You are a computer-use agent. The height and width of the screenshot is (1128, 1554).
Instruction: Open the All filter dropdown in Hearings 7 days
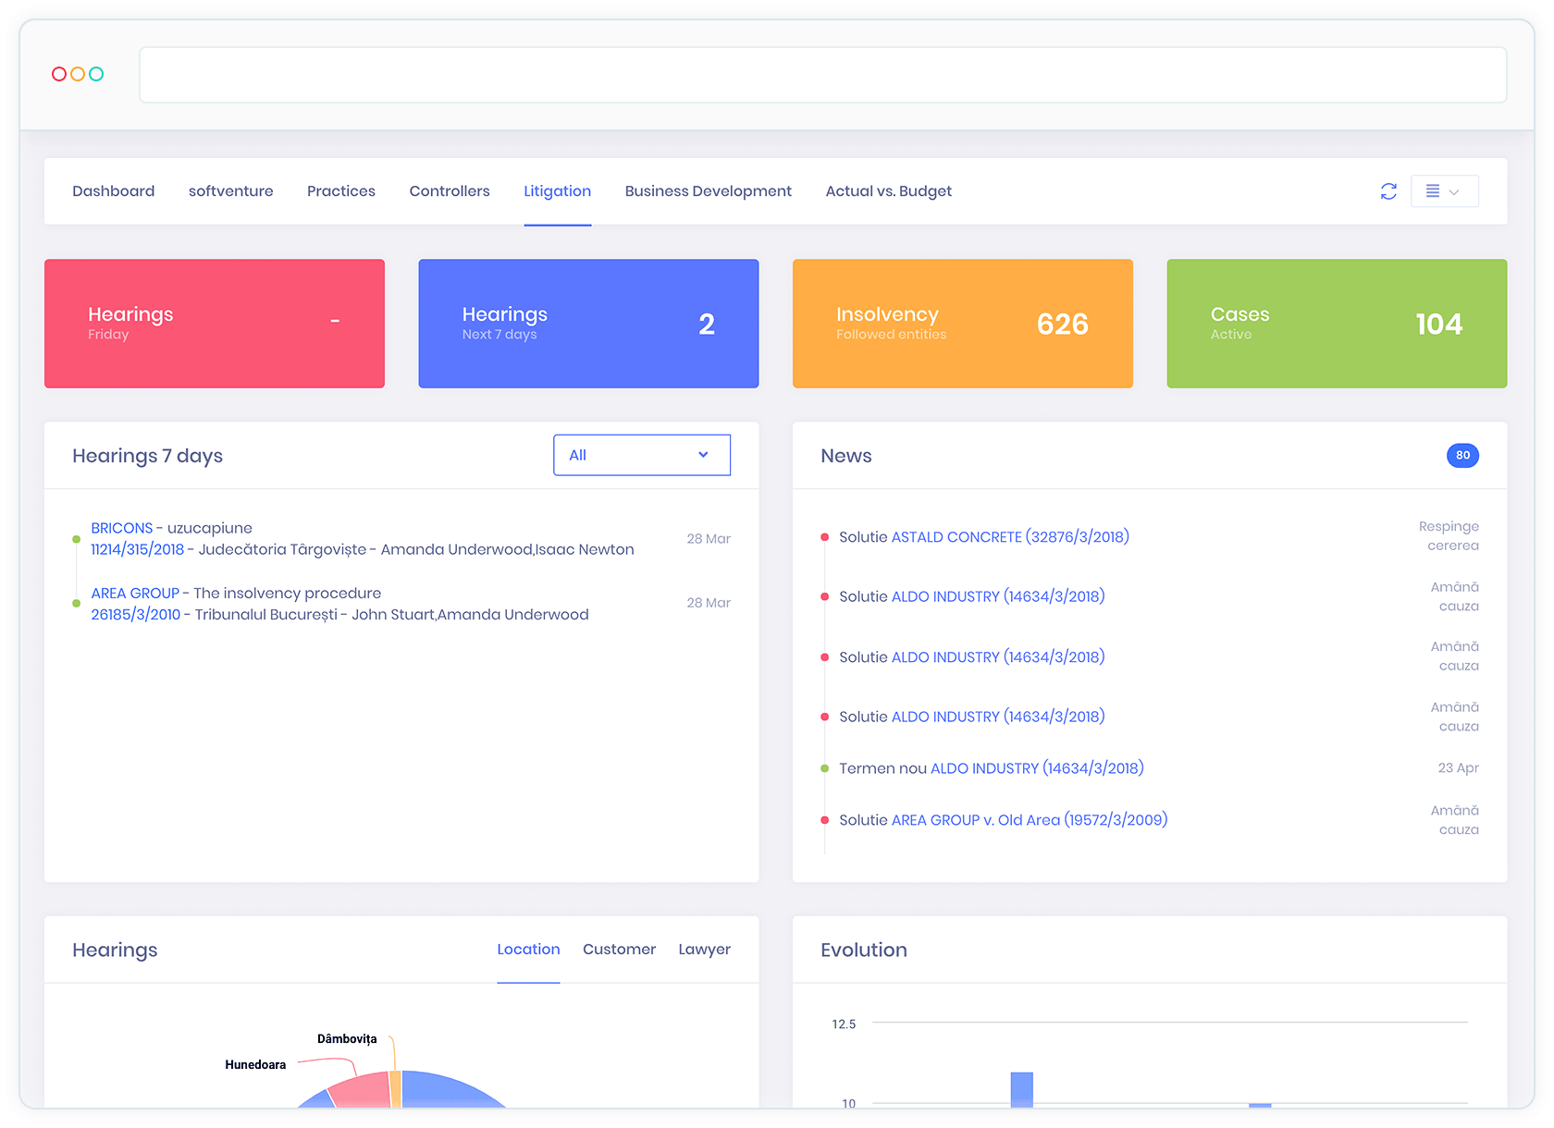click(642, 455)
